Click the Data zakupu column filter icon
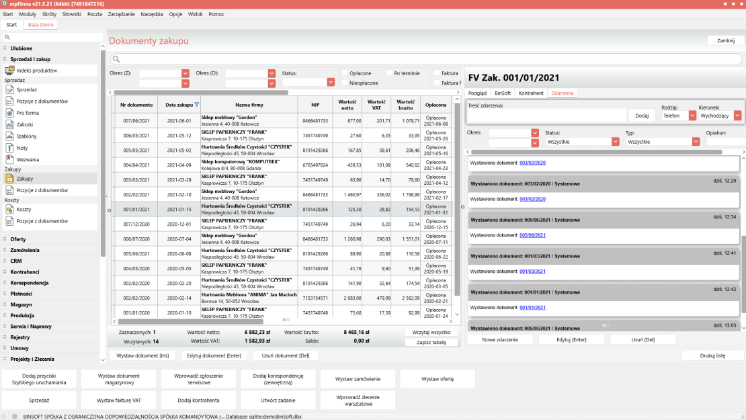The image size is (746, 420). point(196,105)
